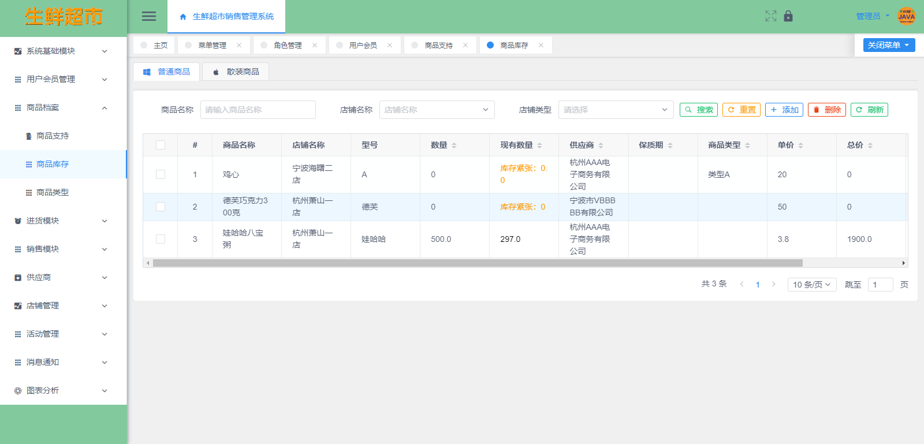Open the 店铺名称 dropdown

(x=437, y=110)
